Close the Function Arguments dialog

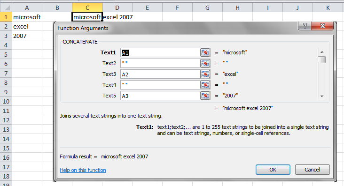pyautogui.click(x=322, y=26)
